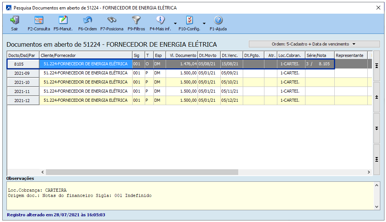Select document row 2021-12
This screenshot has width=386, height=222.
24,101
